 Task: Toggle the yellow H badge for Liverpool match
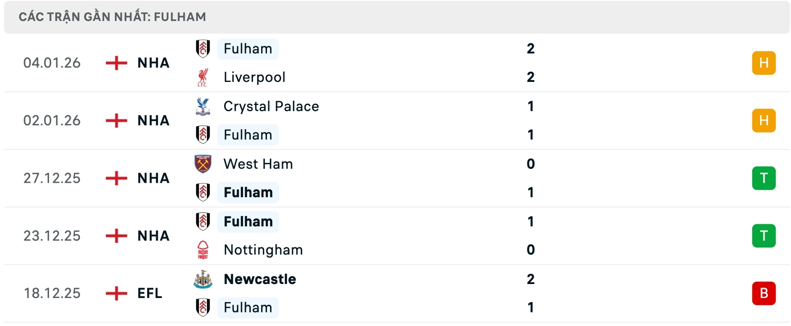pyautogui.click(x=764, y=63)
